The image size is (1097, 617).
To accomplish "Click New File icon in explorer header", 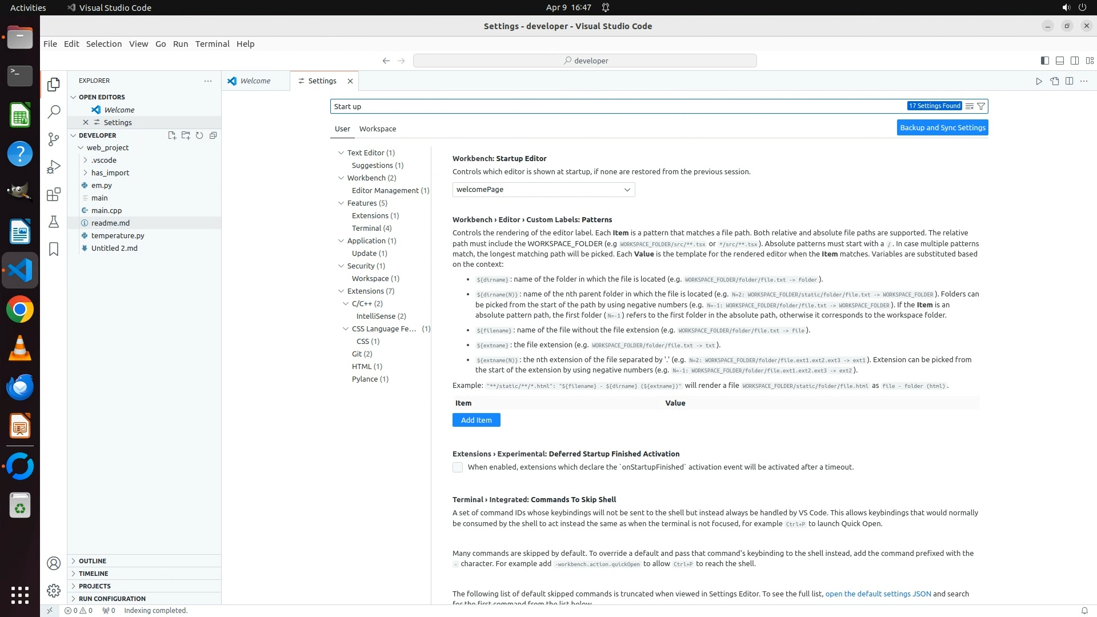I will [172, 135].
